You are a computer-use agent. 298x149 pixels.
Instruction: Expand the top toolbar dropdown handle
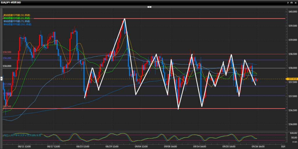pos(149,6)
